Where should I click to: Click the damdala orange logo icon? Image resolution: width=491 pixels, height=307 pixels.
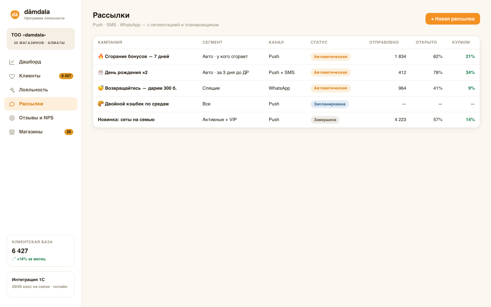15,15
